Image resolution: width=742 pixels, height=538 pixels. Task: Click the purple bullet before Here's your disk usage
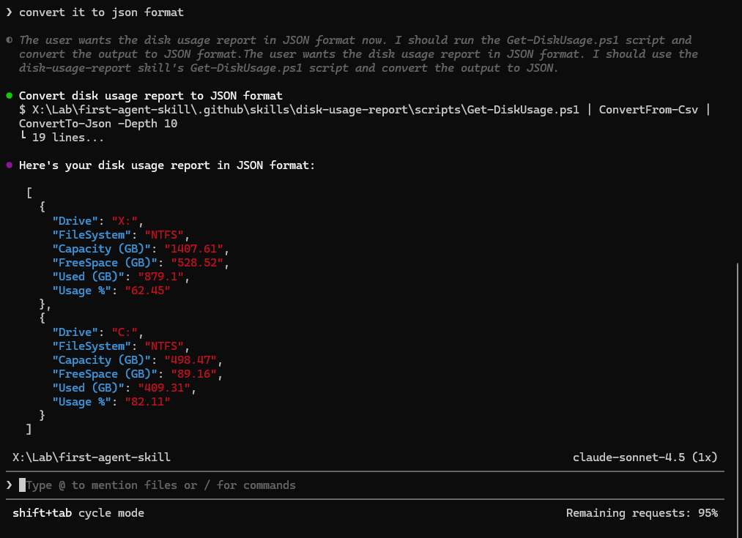tap(9, 165)
